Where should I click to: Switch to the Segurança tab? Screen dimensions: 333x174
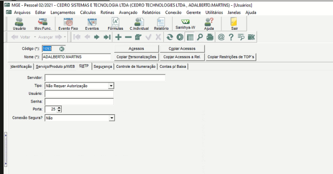(x=103, y=66)
